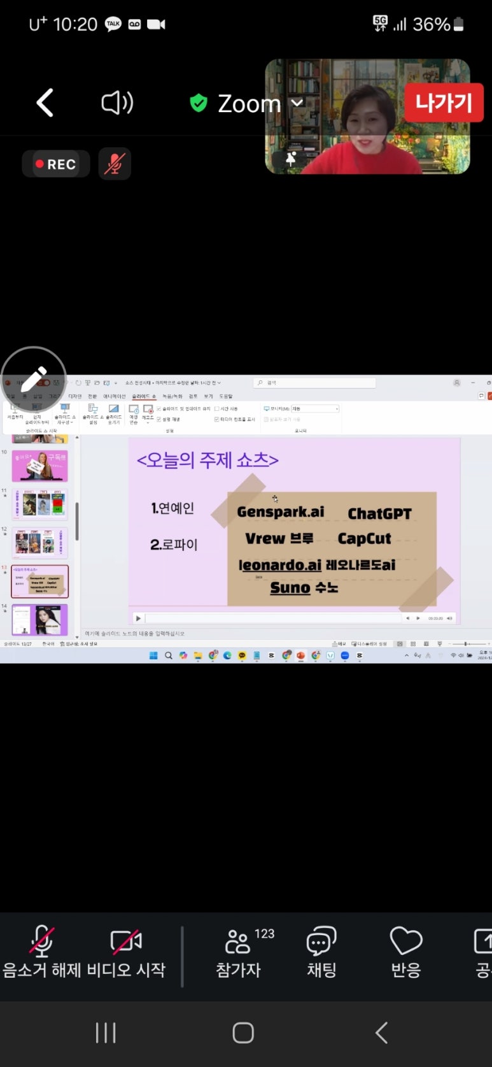Select slide 11 thumbnail
This screenshot has height=1067, width=492.
click(39, 505)
